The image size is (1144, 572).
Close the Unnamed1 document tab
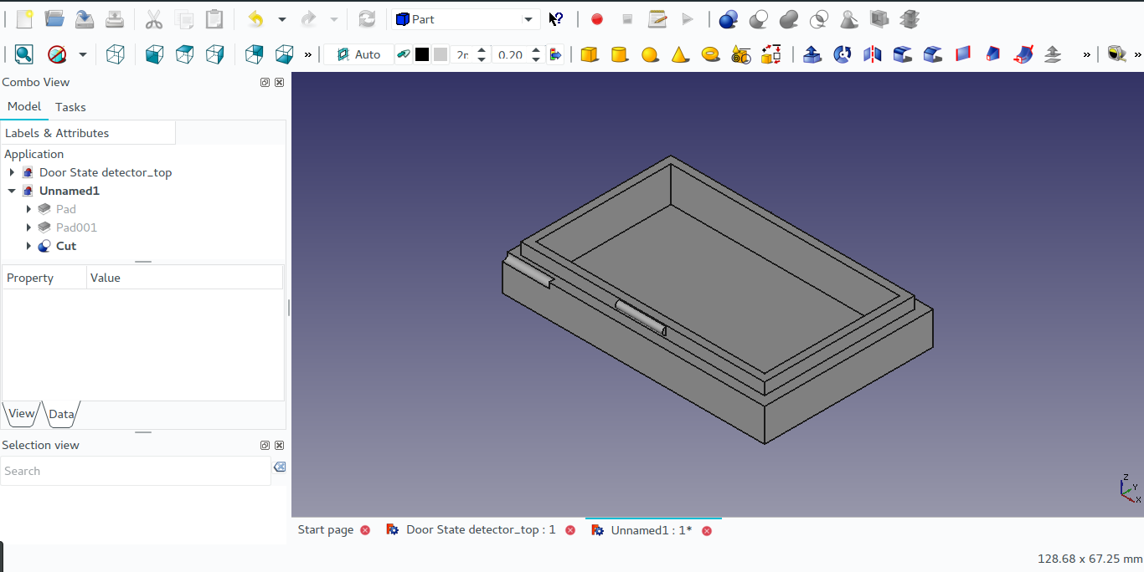[707, 530]
